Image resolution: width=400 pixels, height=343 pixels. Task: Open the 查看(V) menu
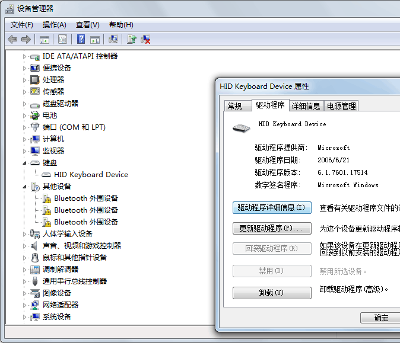87,25
